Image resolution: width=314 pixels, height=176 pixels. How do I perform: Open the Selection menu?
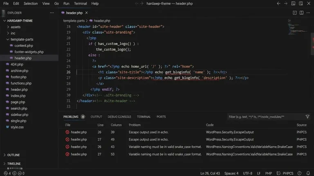(30, 4)
